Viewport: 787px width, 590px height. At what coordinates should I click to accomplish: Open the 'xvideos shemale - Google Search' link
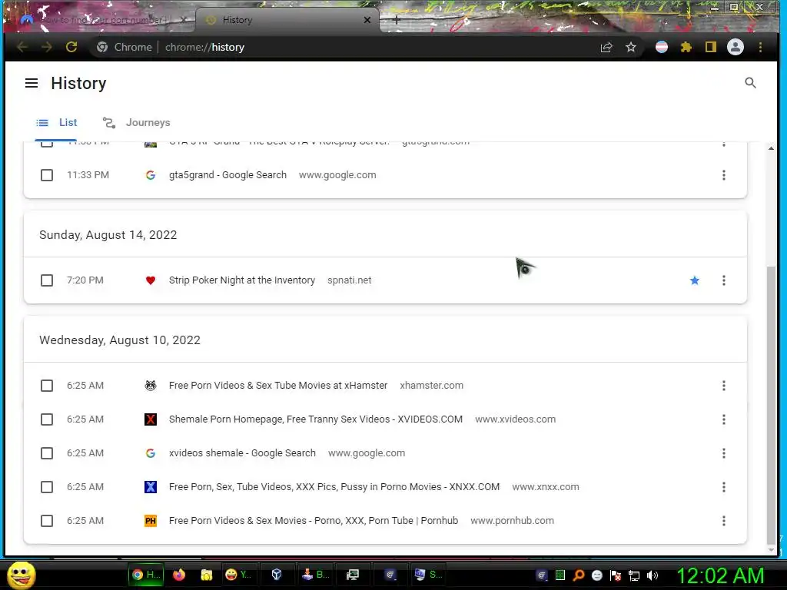(242, 453)
